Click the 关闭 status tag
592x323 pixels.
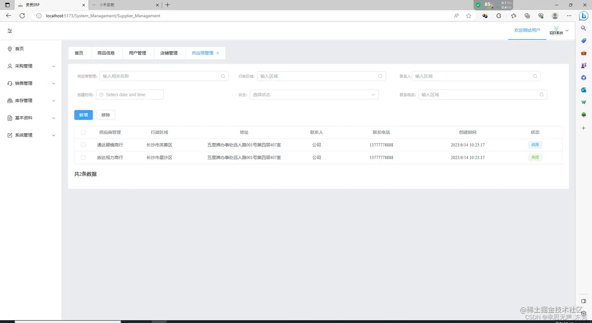pyautogui.click(x=535, y=157)
